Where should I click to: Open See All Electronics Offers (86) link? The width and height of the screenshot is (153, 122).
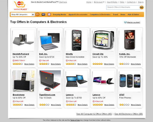129,114
